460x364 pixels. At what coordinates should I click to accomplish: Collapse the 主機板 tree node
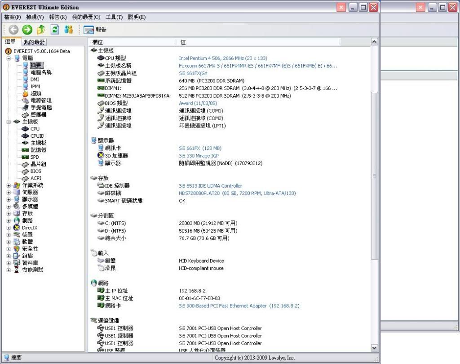click(9, 121)
